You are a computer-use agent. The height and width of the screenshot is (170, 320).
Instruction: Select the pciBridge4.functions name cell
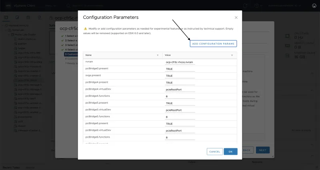pyautogui.click(x=98, y=96)
